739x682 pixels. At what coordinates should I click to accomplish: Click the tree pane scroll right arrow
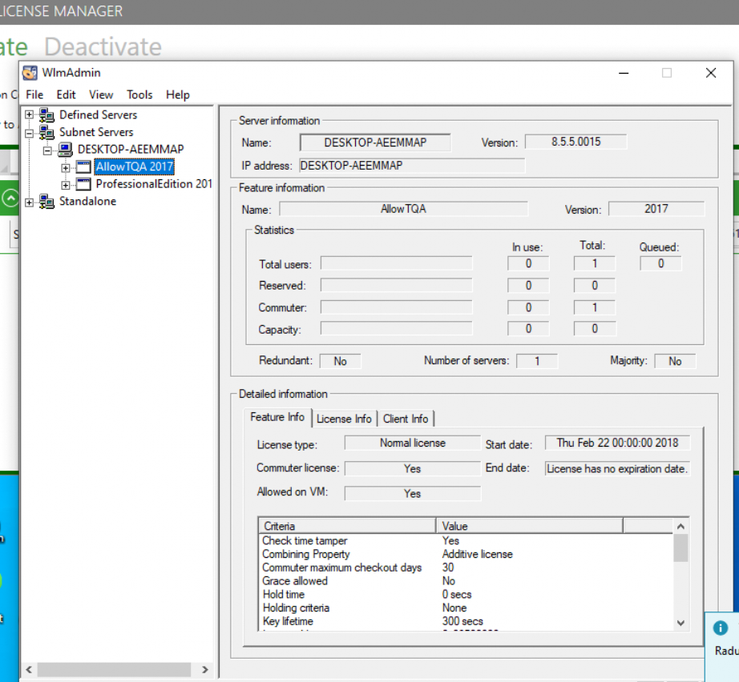pyautogui.click(x=205, y=669)
